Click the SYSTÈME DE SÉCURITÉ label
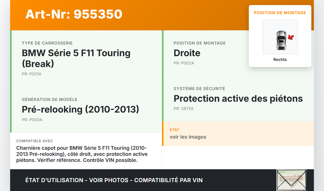Image resolution: width=324 pixels, height=191 pixels. coord(199,89)
